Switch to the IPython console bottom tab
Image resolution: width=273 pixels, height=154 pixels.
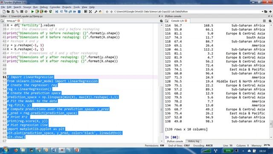click(175, 141)
